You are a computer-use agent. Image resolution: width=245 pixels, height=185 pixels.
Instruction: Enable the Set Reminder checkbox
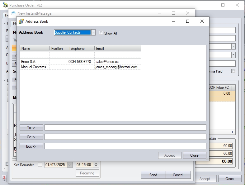[40, 165]
